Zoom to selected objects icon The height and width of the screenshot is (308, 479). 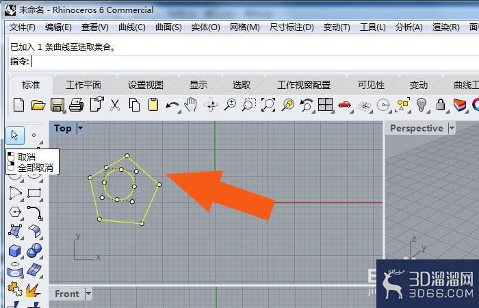(287, 105)
